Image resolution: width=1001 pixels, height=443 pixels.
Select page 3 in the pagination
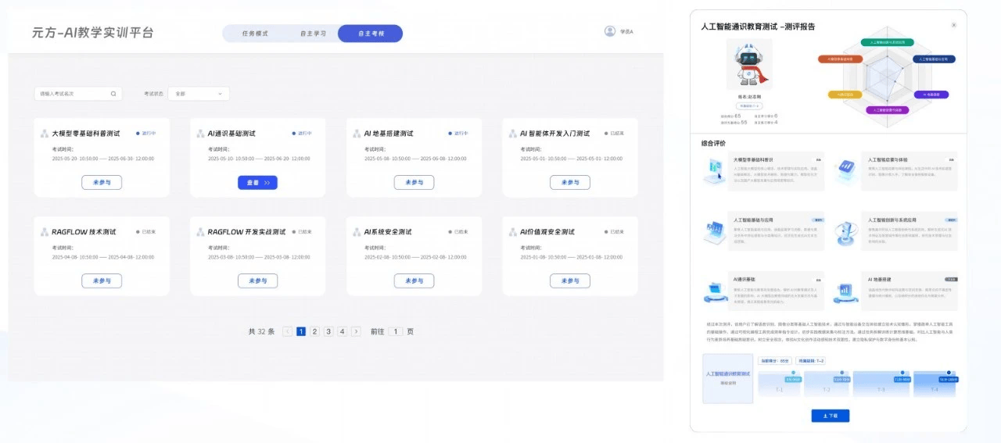(x=328, y=331)
